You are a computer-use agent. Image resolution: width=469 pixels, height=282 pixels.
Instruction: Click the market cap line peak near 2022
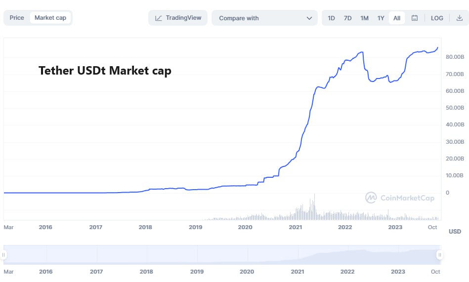tap(361, 52)
